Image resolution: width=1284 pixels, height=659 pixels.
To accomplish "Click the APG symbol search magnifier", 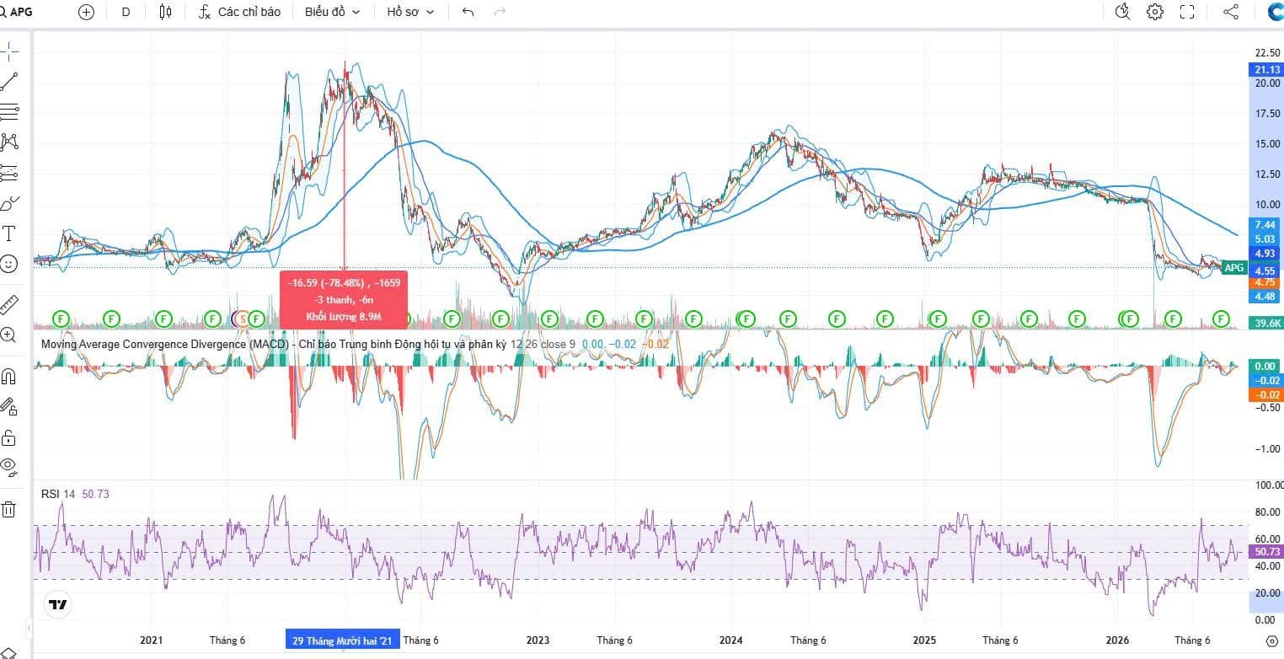I will pyautogui.click(x=3, y=12).
